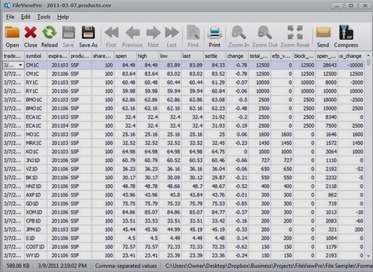
Task: Select the AXP1D symbol cell
Action: [36, 195]
